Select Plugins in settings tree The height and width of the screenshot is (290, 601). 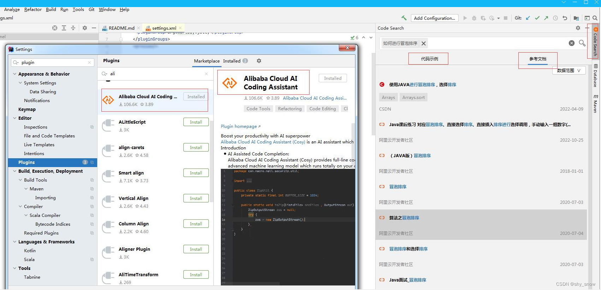click(53, 162)
